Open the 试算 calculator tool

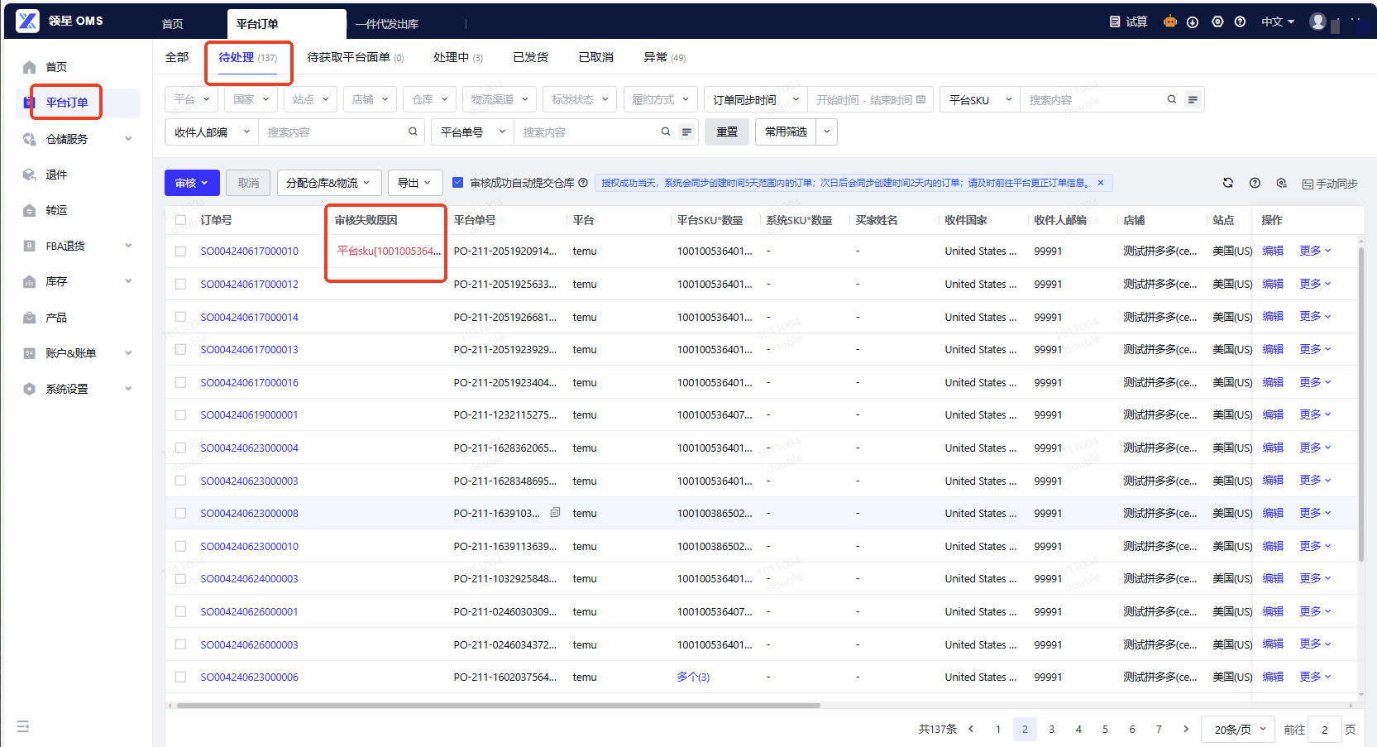tap(1128, 22)
